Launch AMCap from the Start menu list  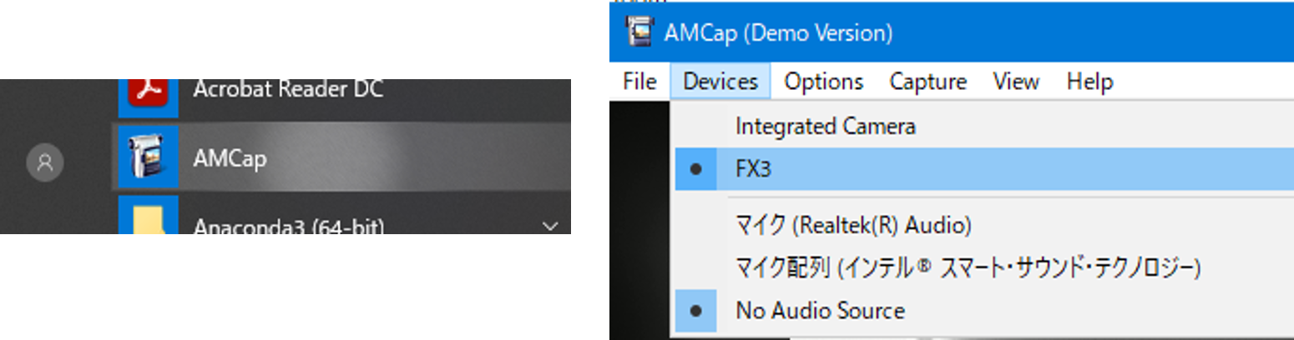pyautogui.click(x=341, y=157)
